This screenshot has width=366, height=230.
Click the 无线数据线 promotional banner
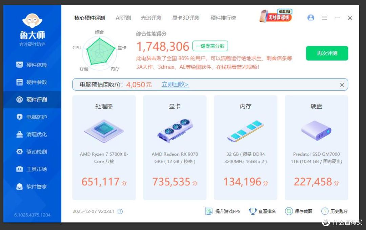click(x=276, y=16)
